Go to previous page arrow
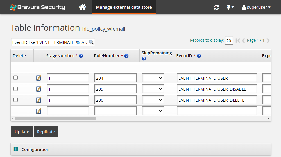This screenshot has width=281, height=157. click(243, 41)
